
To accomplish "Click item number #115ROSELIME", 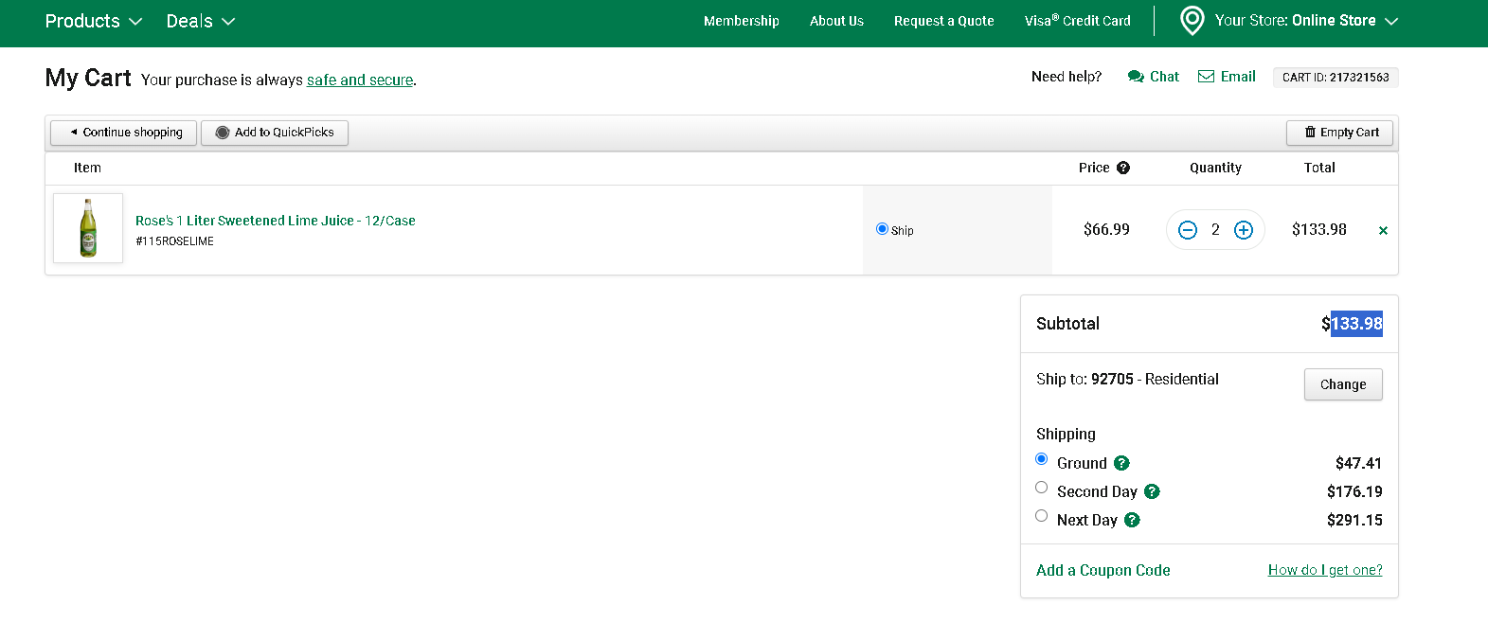I will [174, 241].
